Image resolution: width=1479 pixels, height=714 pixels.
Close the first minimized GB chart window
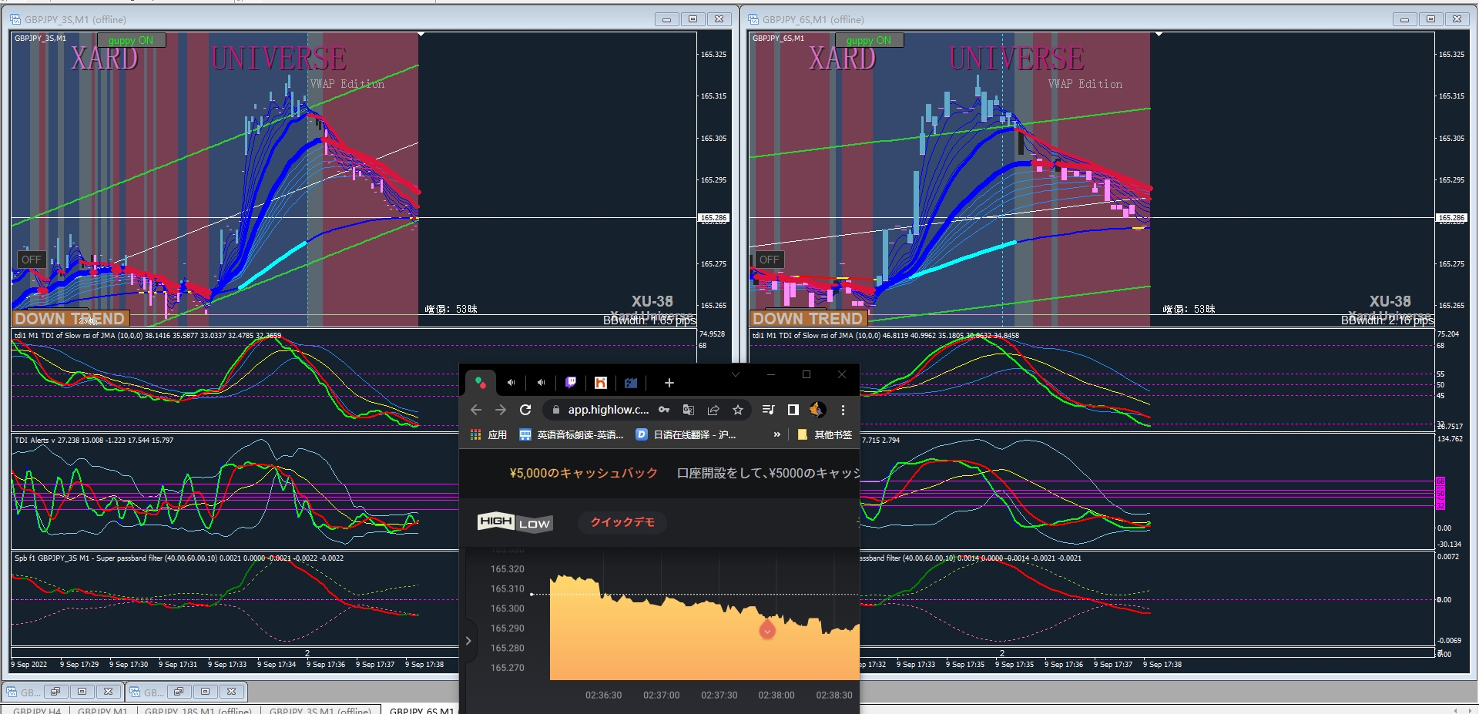pos(108,692)
